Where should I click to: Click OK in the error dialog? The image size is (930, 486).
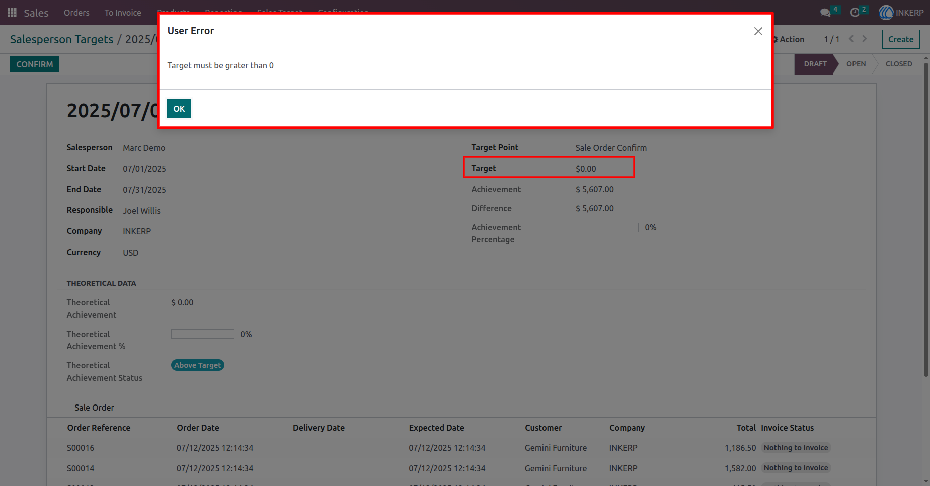pyautogui.click(x=179, y=109)
